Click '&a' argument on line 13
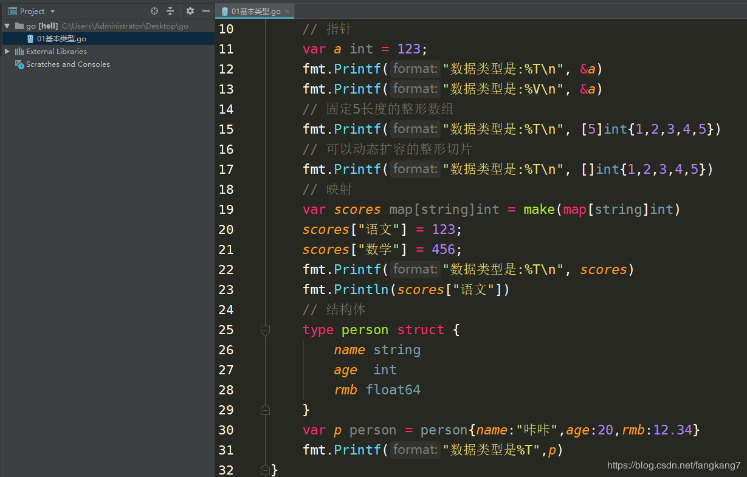 click(588, 89)
